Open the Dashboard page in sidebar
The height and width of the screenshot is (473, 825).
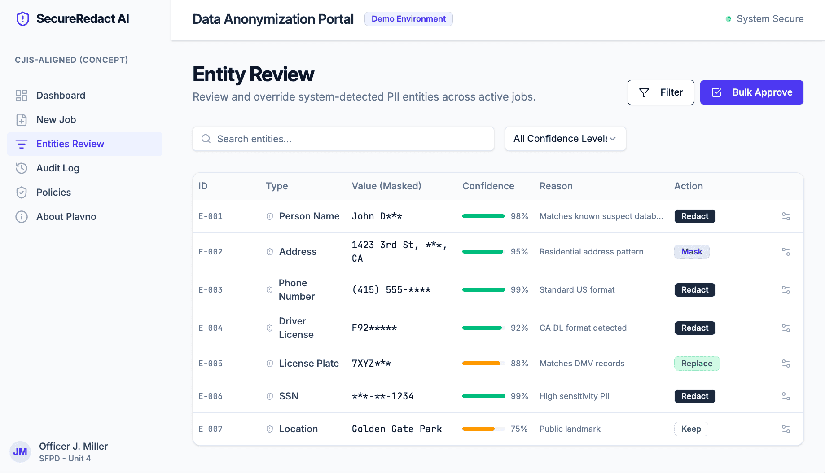tap(61, 96)
